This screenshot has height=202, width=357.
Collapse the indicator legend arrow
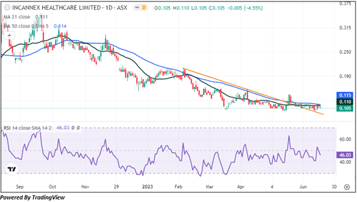(9, 36)
